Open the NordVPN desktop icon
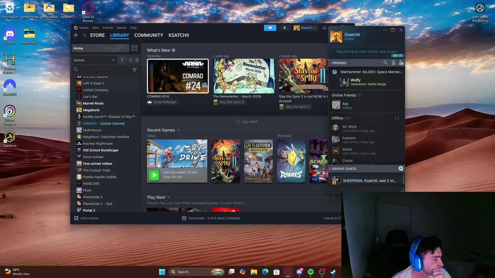Image resolution: width=495 pixels, height=278 pixels. 10,87
